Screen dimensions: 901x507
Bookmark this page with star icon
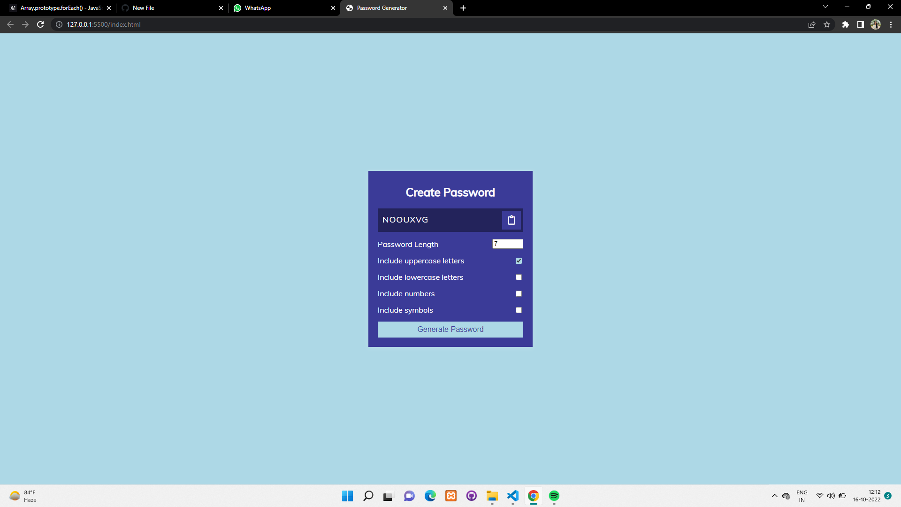point(827,24)
